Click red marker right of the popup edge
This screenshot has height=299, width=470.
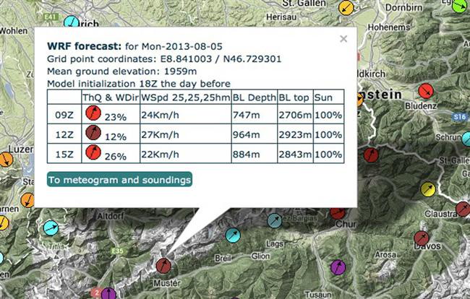(x=371, y=155)
